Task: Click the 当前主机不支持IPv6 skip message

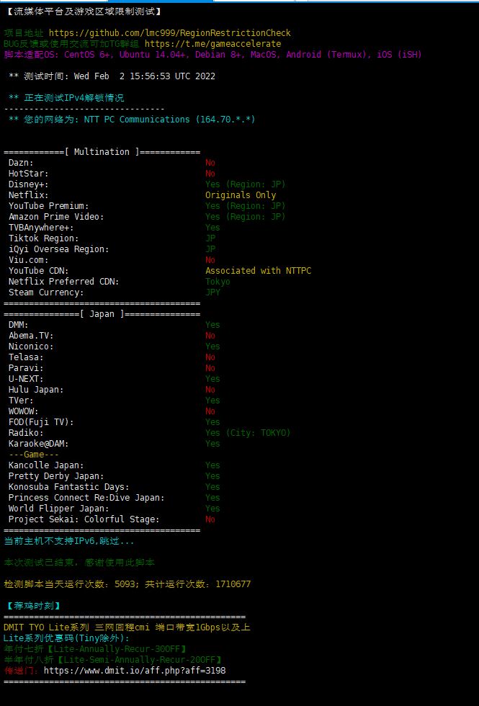Action: tap(69, 541)
